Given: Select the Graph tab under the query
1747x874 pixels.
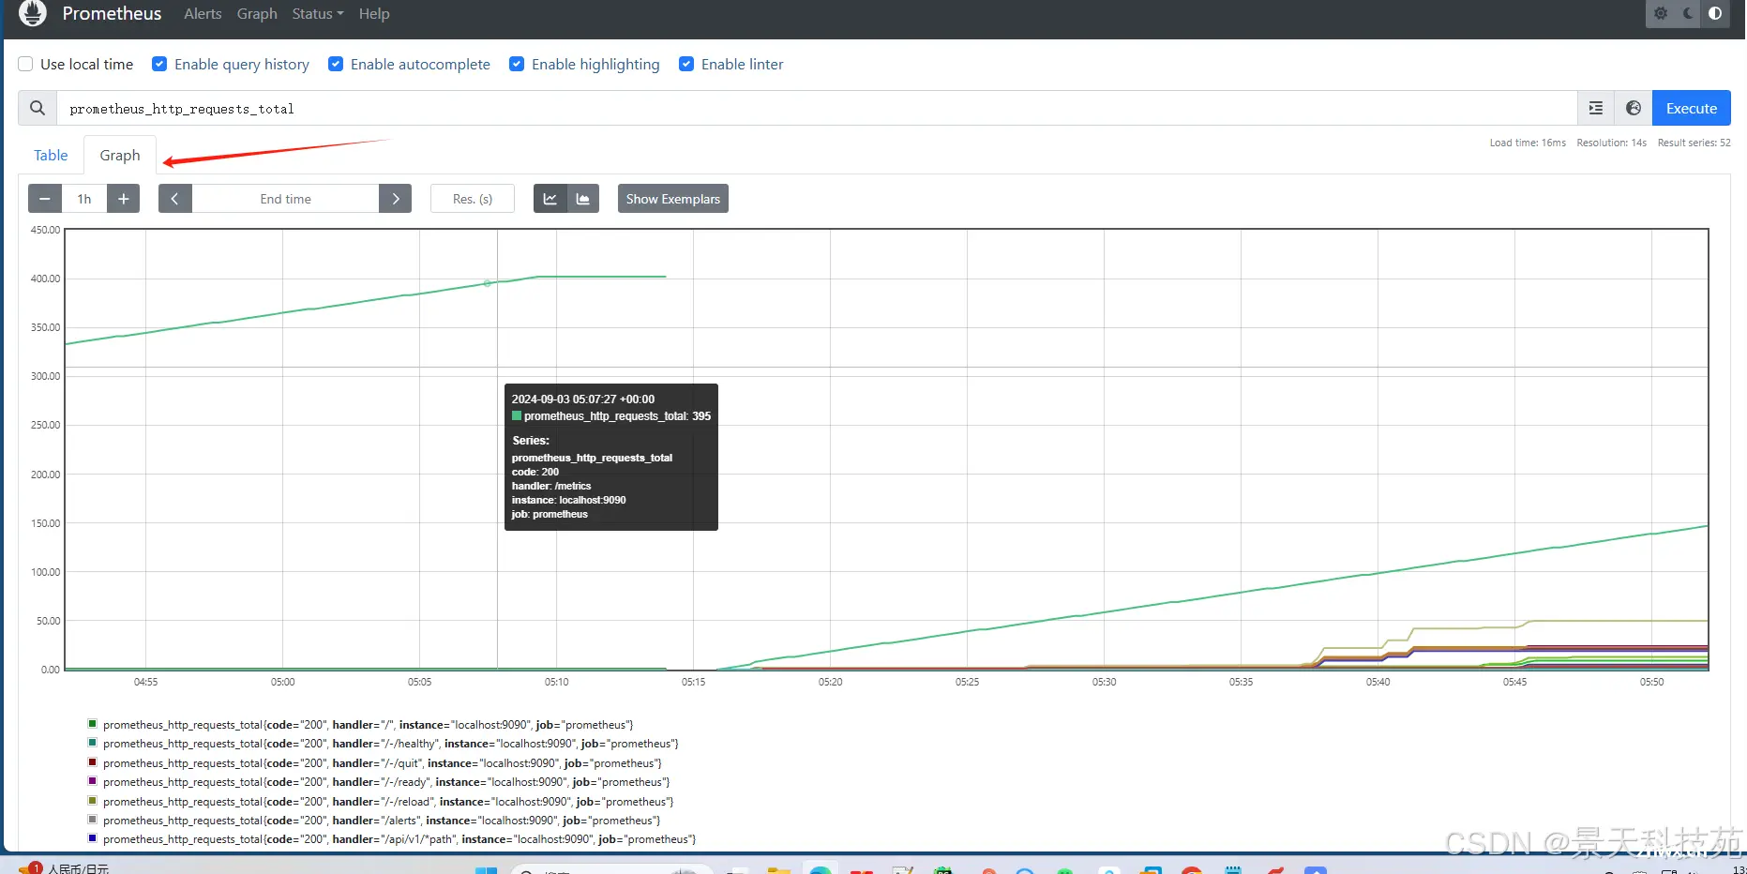Looking at the screenshot, I should tap(120, 155).
